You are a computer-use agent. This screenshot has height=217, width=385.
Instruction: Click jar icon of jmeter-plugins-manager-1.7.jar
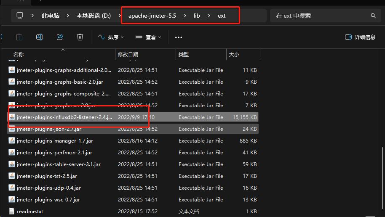[11, 140]
